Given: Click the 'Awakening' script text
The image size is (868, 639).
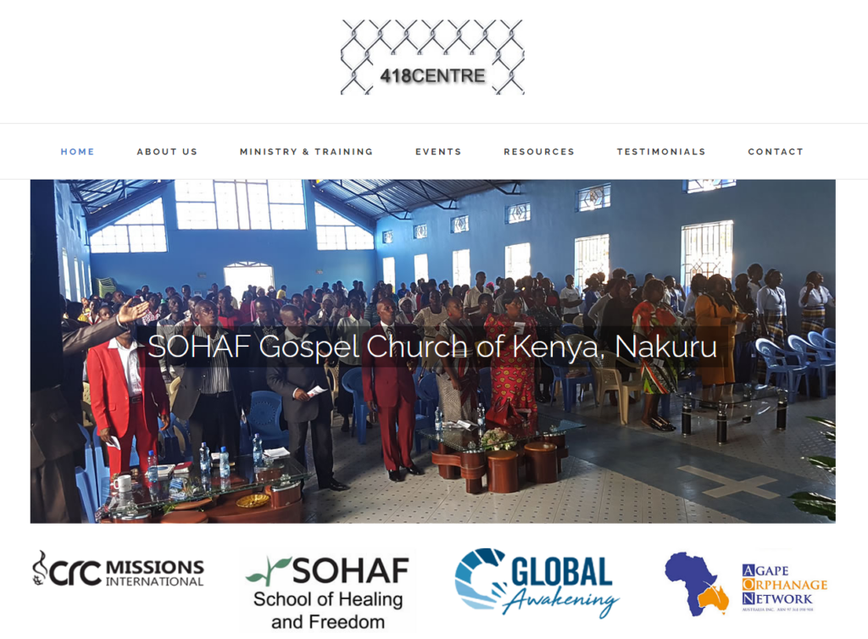Looking at the screenshot, I should (x=561, y=601).
